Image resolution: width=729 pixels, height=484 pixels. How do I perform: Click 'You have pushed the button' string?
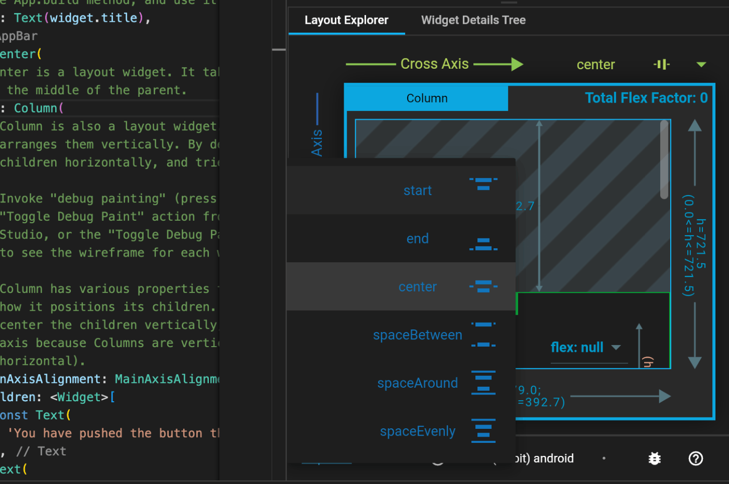tap(113, 433)
